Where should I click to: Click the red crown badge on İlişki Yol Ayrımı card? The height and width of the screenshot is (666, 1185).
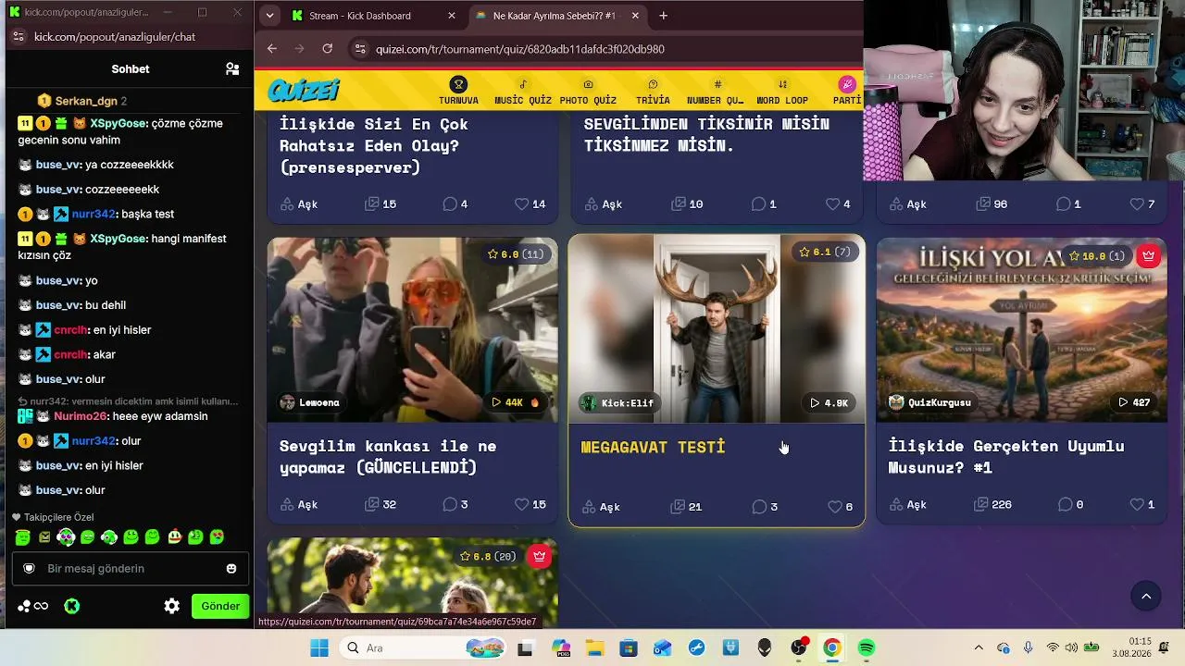(x=1149, y=256)
